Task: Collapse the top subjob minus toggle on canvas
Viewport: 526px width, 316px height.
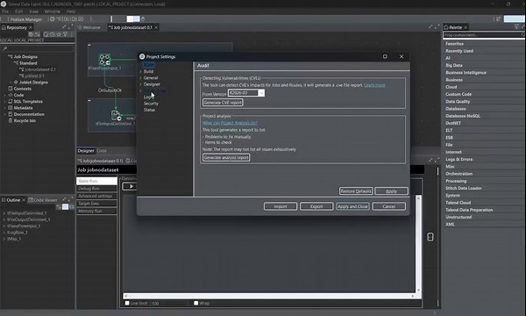Action: click(x=89, y=45)
